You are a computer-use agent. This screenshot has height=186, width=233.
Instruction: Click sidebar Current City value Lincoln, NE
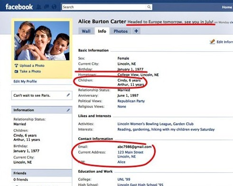23,162
